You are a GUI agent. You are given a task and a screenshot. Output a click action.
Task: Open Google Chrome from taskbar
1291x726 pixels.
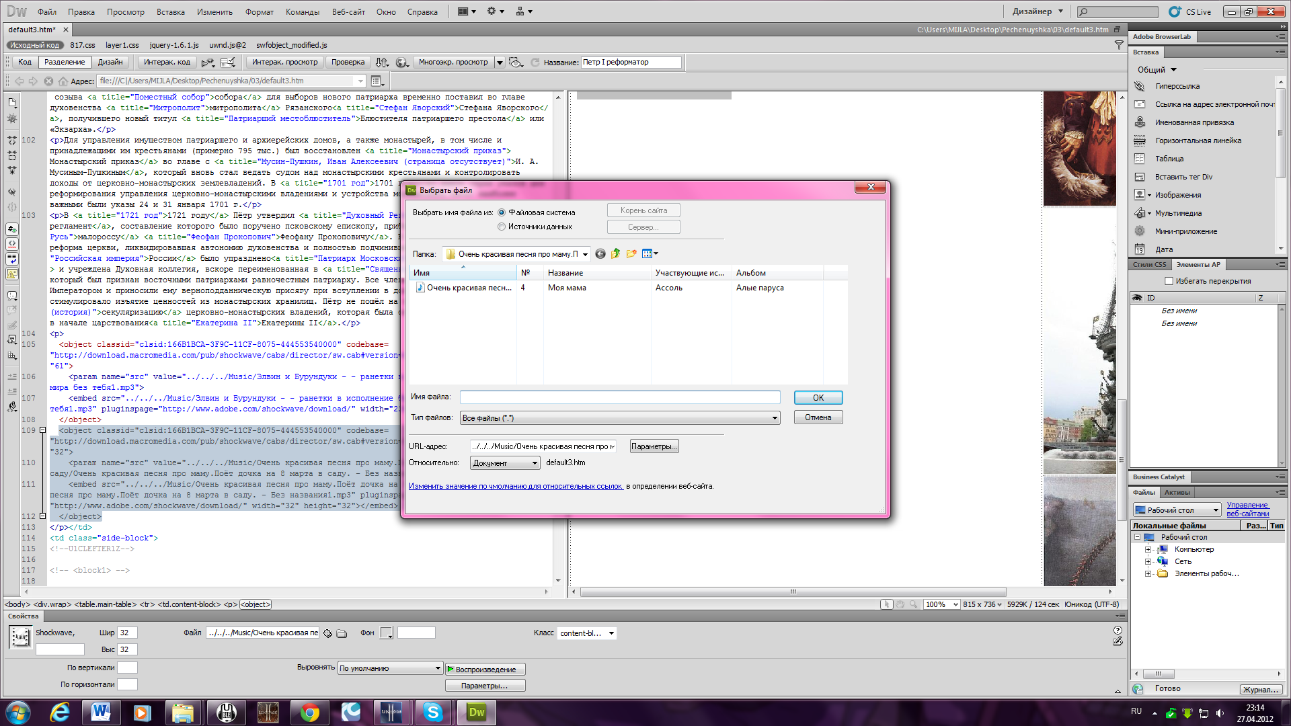coord(309,712)
